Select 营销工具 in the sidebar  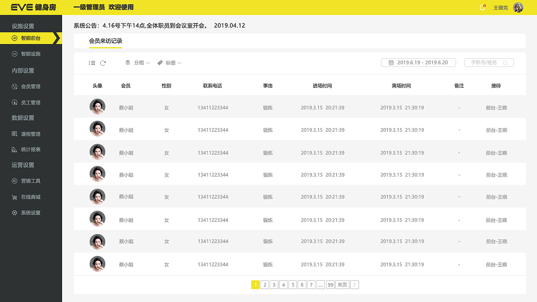(x=29, y=181)
